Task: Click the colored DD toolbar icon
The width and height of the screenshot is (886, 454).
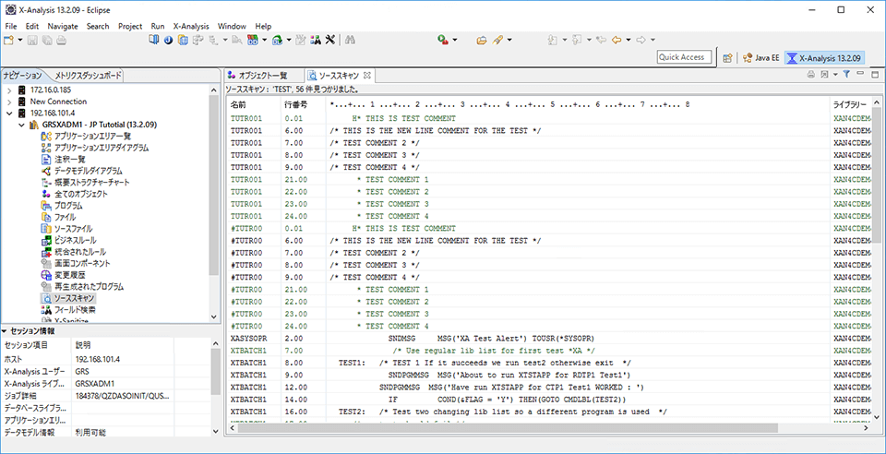Action: click(252, 40)
